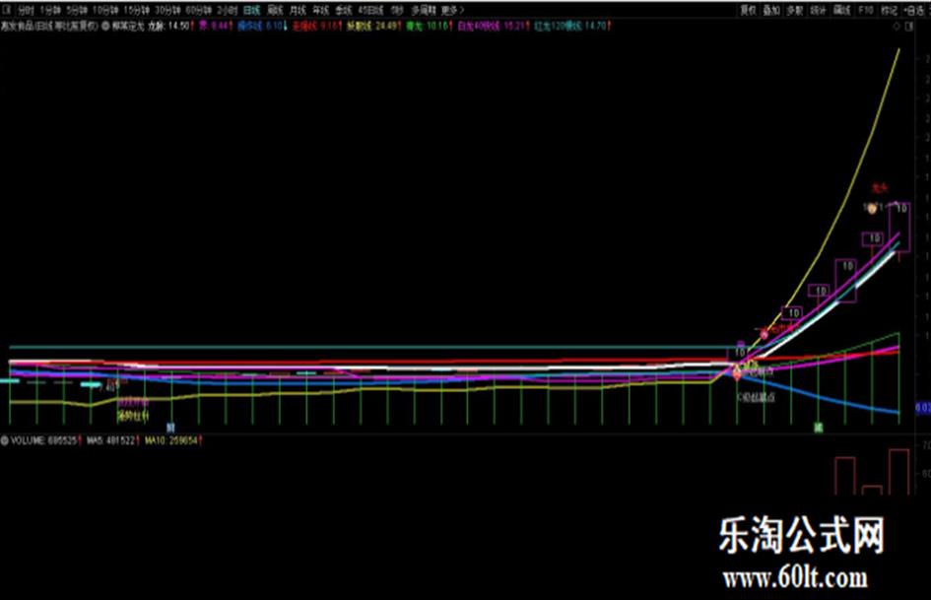This screenshot has width=931, height=600.
Task: Click the 统计 statistics button
Action: [818, 10]
